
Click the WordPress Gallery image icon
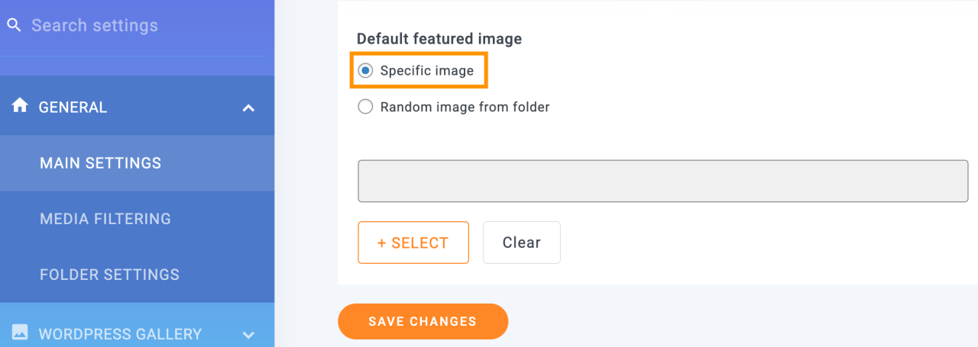20,333
